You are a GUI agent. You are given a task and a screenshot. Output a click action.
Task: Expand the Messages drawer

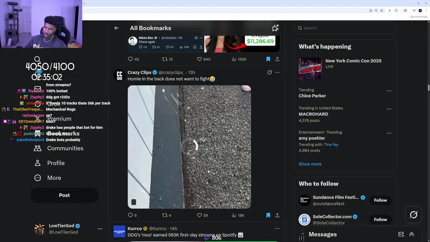[x=412, y=234]
